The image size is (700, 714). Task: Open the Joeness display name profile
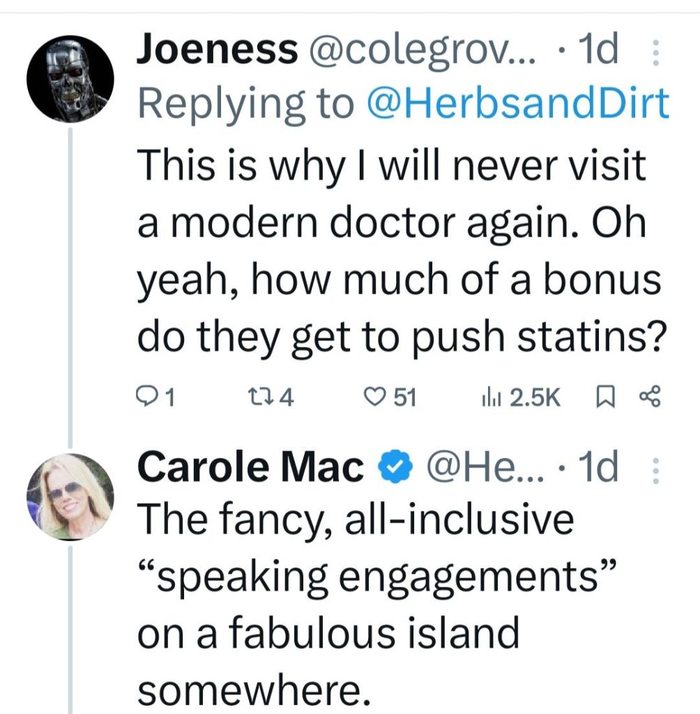click(x=217, y=50)
